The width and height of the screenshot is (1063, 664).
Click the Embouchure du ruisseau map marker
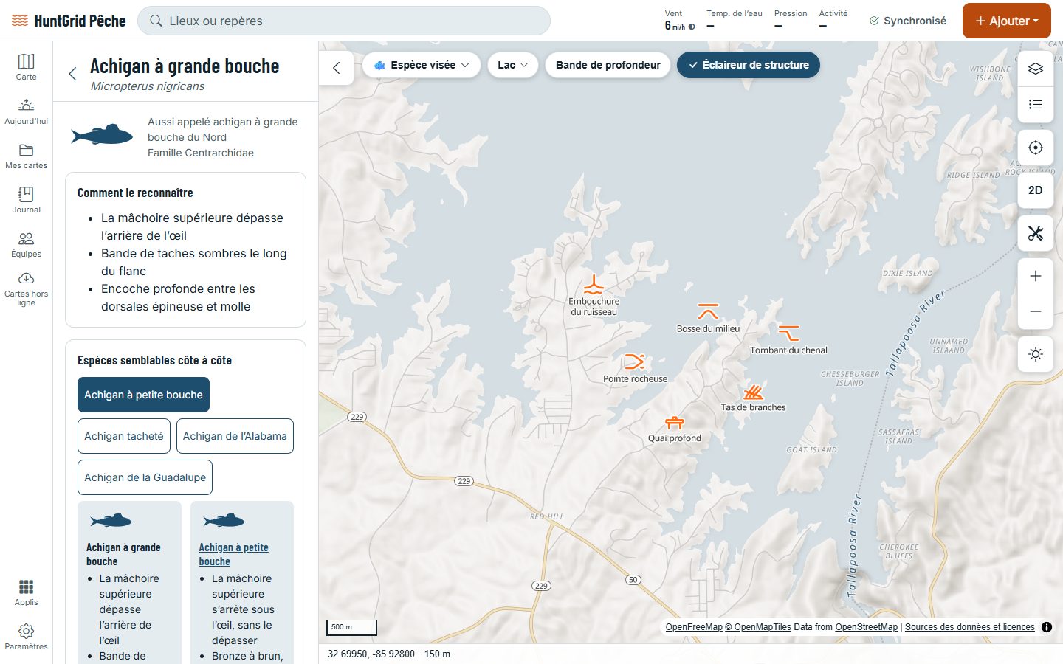pos(594,285)
